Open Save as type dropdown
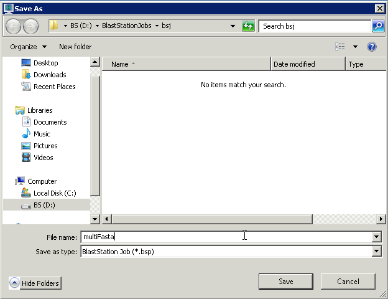This screenshot has height=299, width=388. [x=376, y=252]
